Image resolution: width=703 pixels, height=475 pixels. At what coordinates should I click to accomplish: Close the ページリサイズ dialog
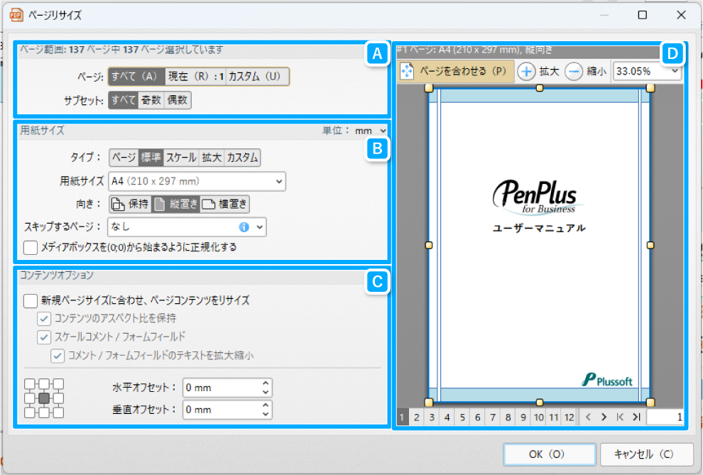[681, 15]
